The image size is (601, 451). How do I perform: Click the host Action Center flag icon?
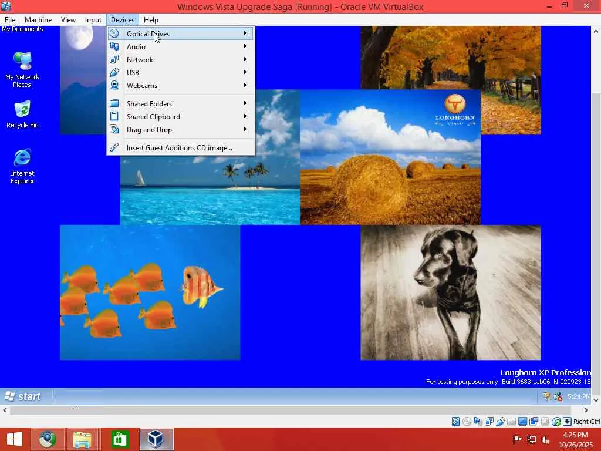pyautogui.click(x=518, y=439)
